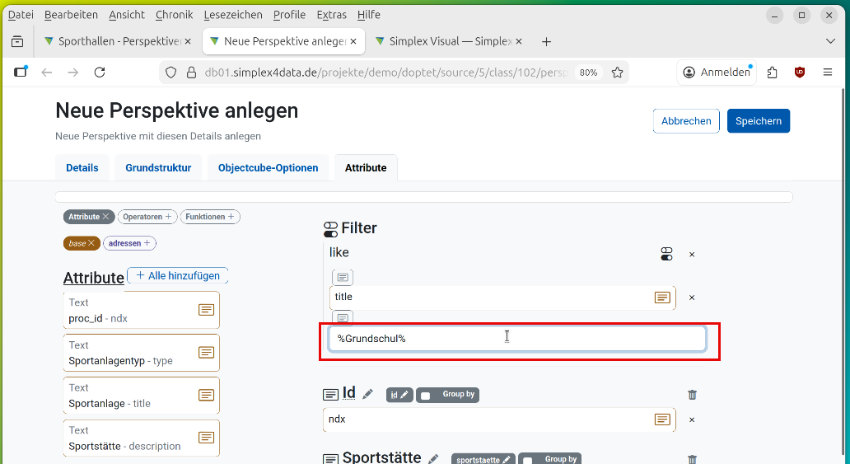Click the pencil icon next to the Id heading

367,394
